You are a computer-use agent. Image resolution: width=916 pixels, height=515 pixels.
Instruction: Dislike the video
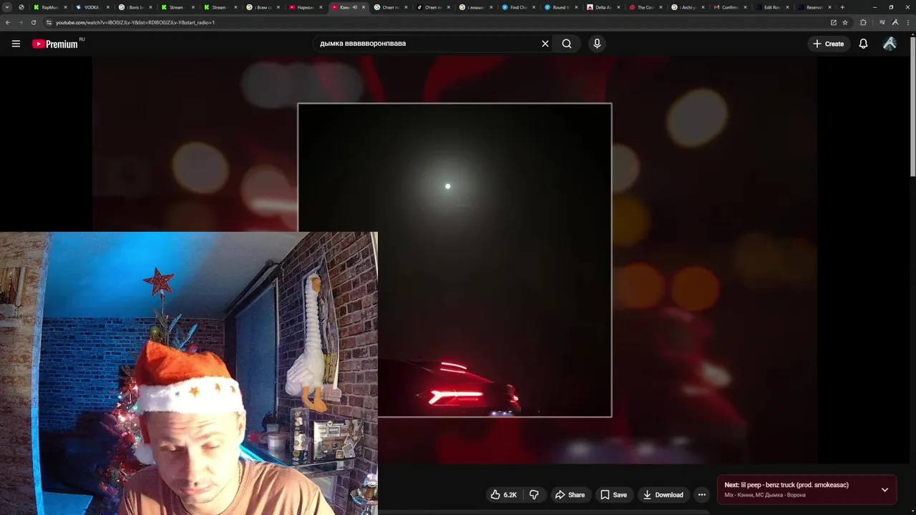[x=534, y=495]
